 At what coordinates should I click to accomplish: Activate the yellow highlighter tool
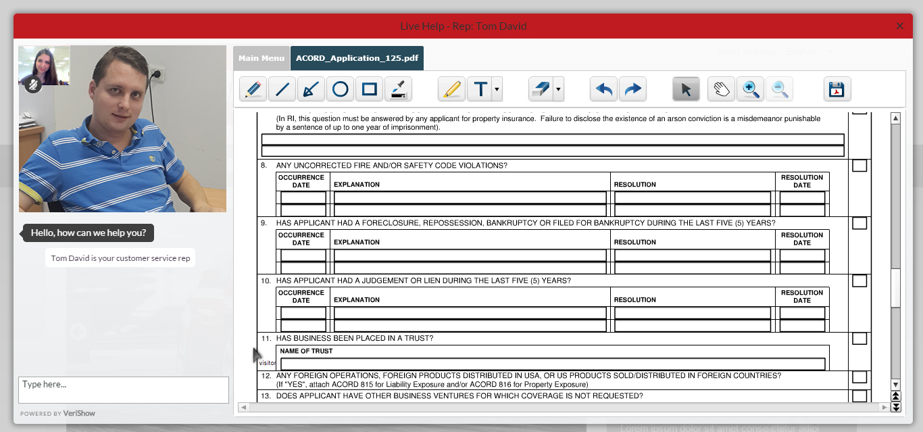pos(451,89)
